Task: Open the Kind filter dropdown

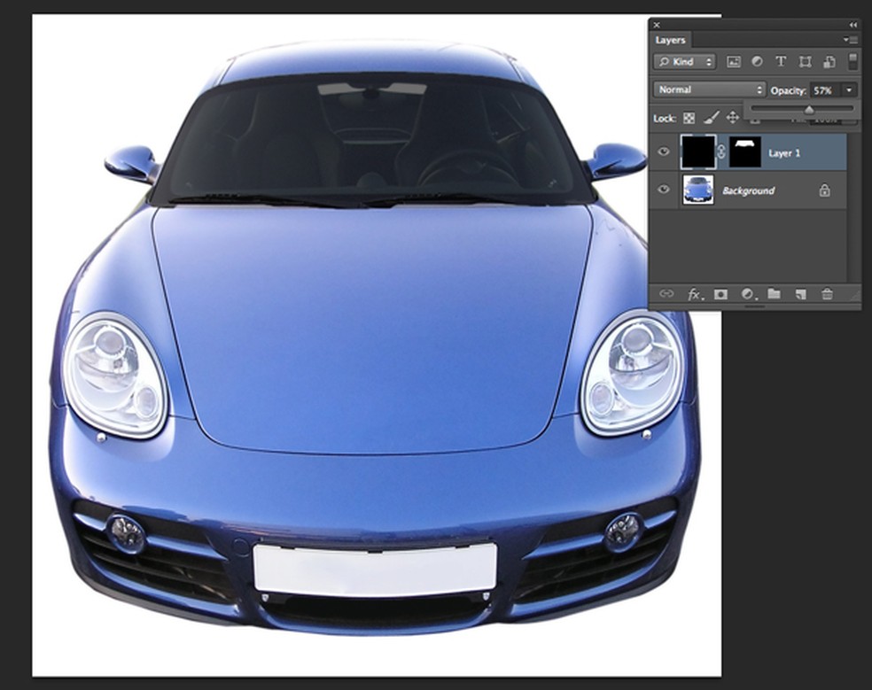Action: click(x=684, y=62)
